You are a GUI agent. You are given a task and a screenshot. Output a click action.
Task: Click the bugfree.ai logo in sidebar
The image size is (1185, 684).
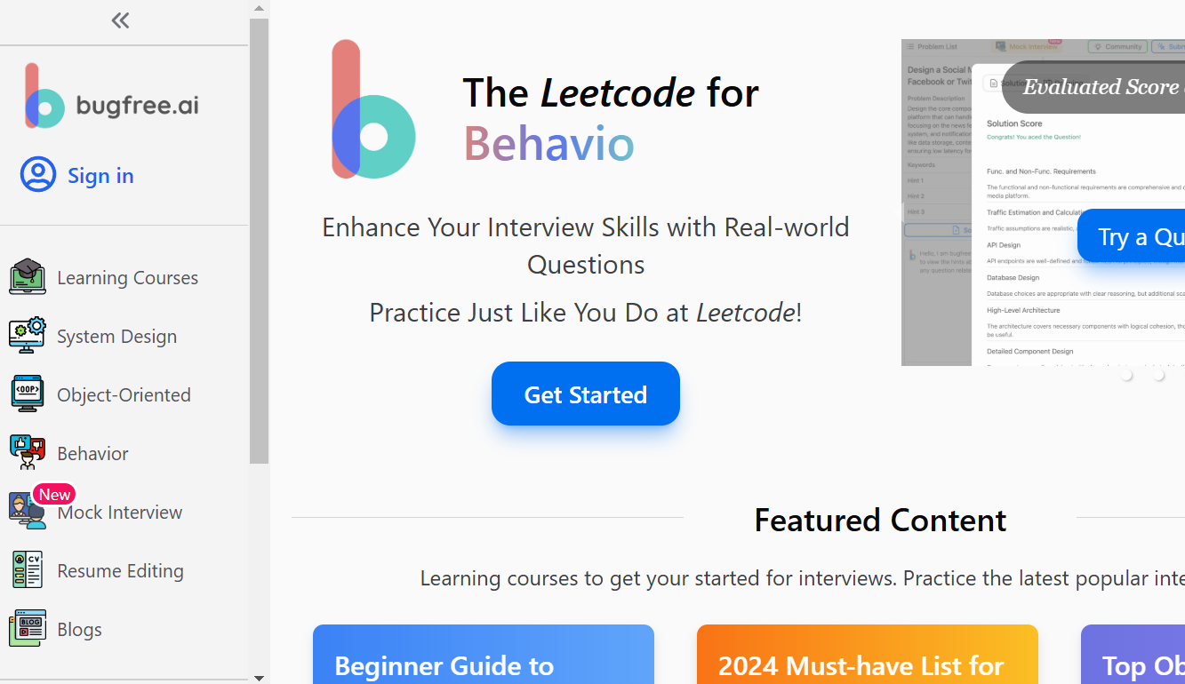(x=112, y=97)
